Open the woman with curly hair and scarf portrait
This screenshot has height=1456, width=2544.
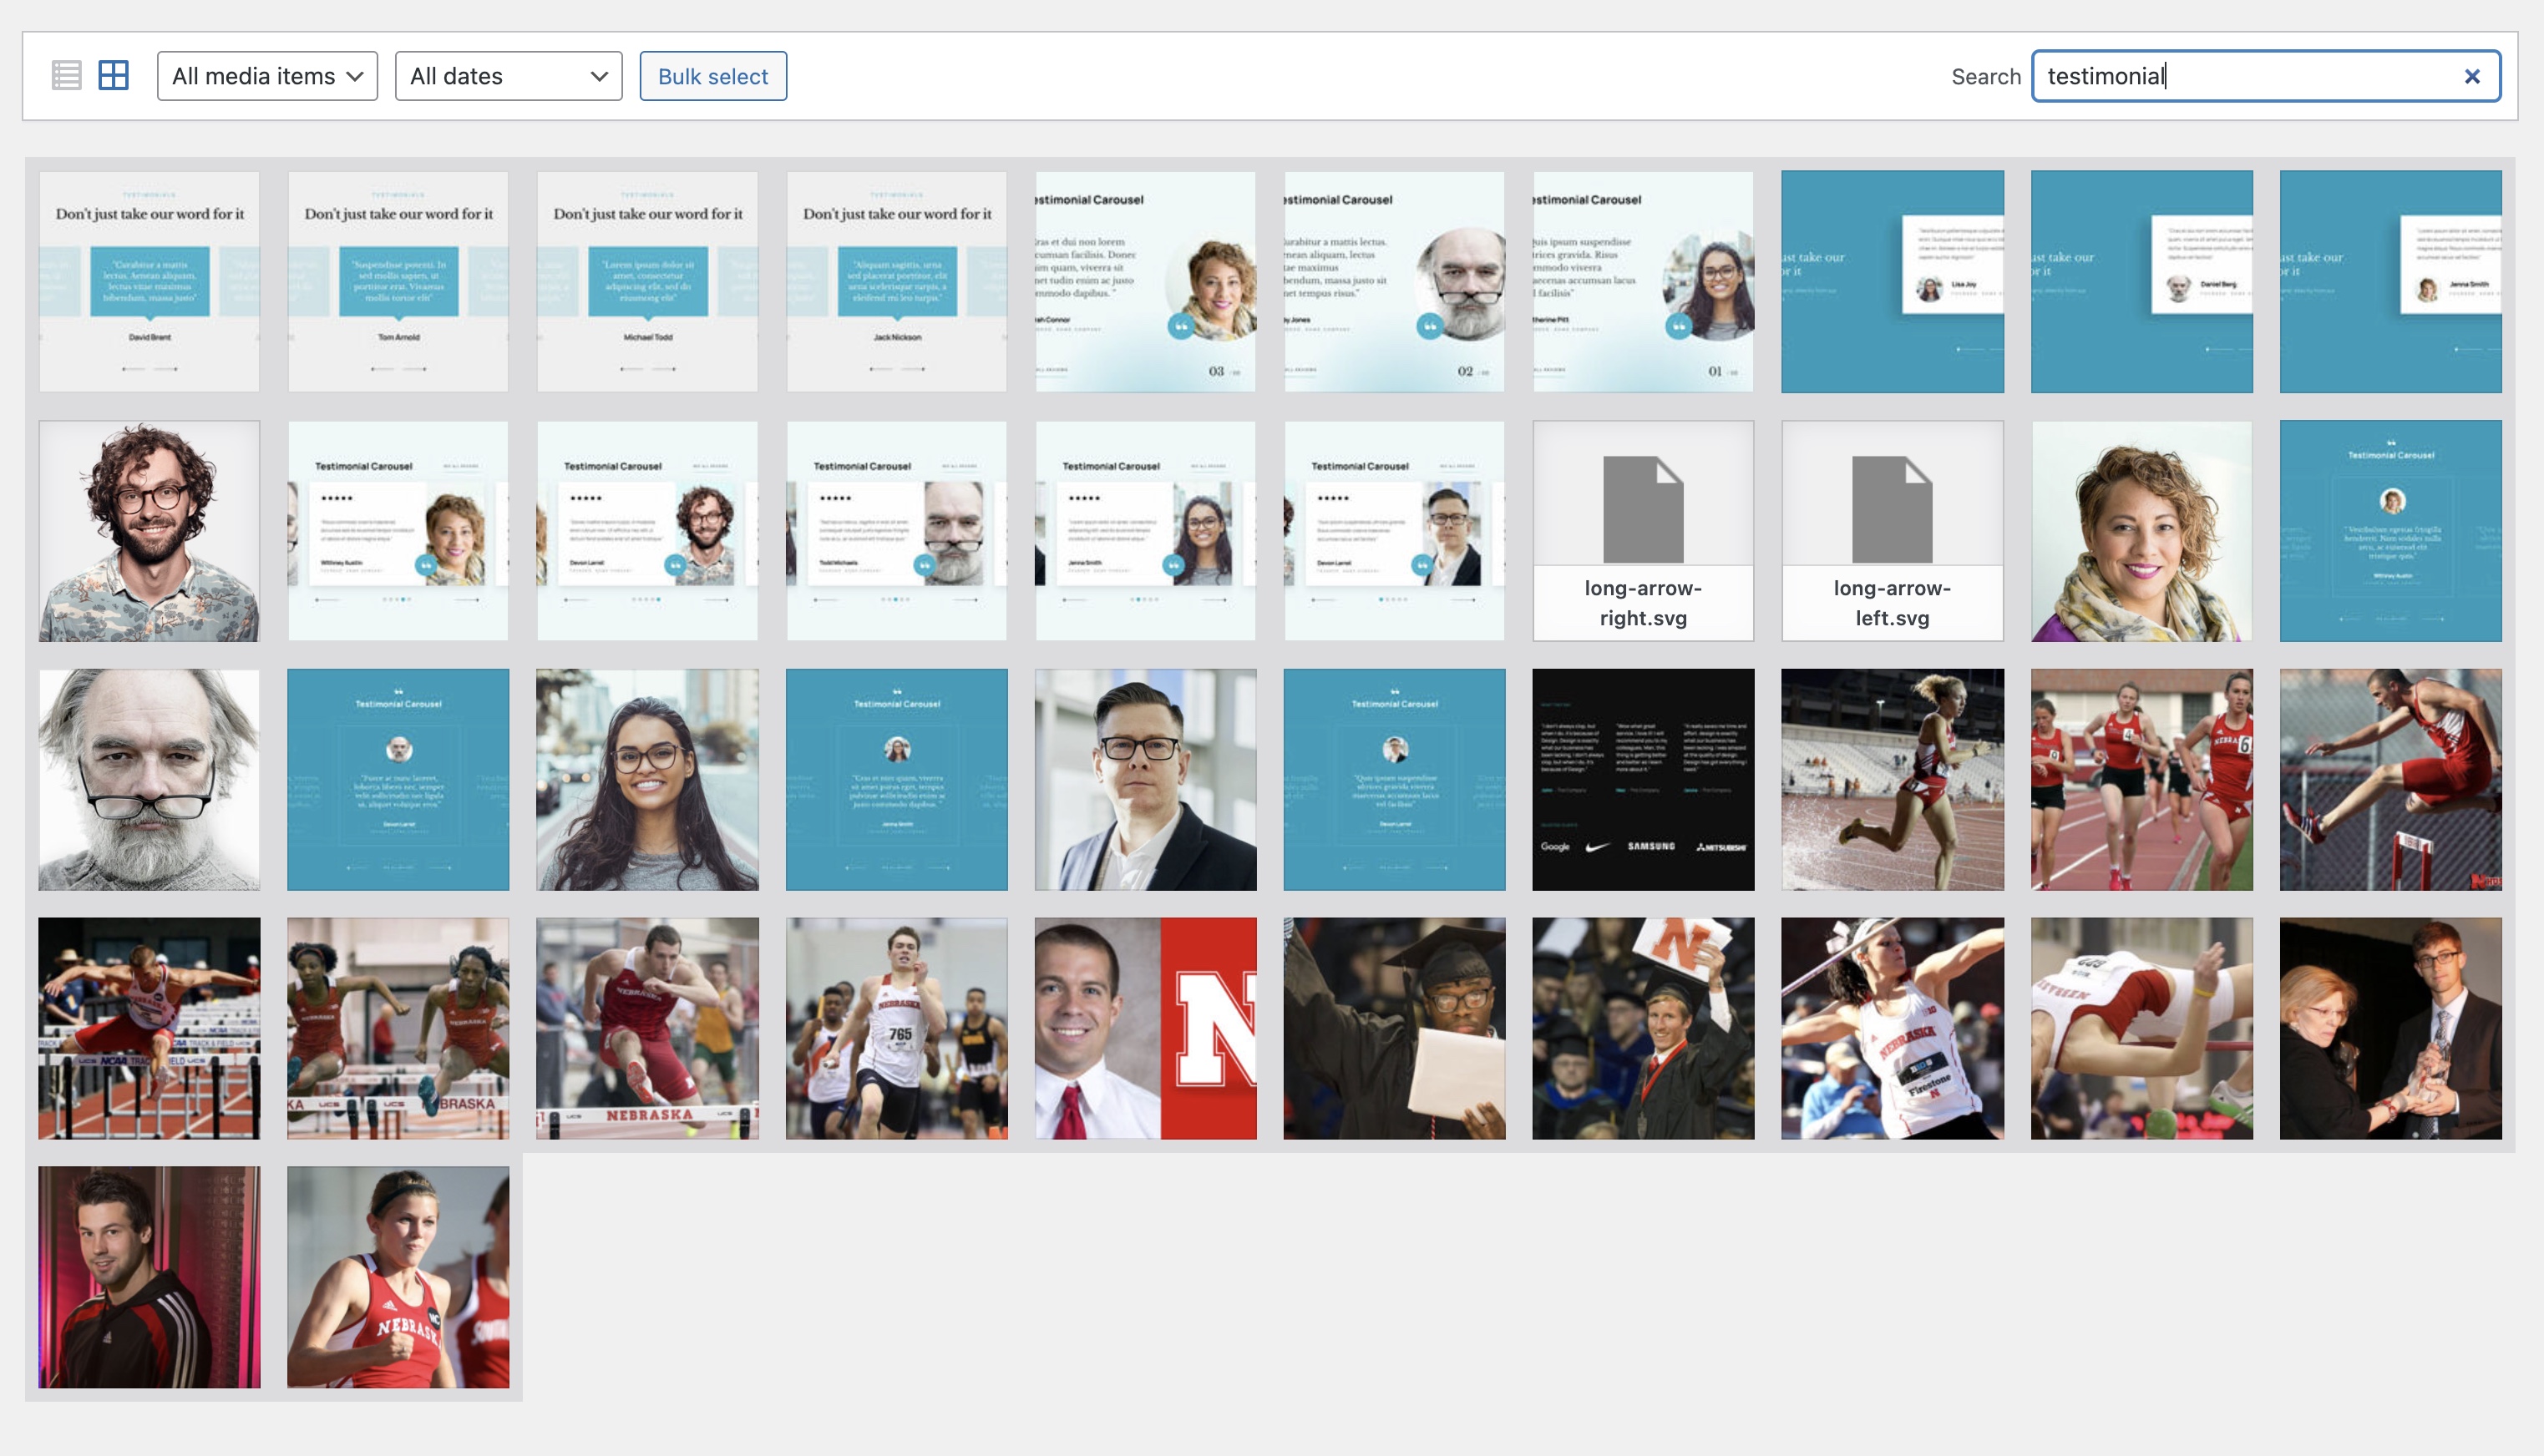[x=2141, y=531]
